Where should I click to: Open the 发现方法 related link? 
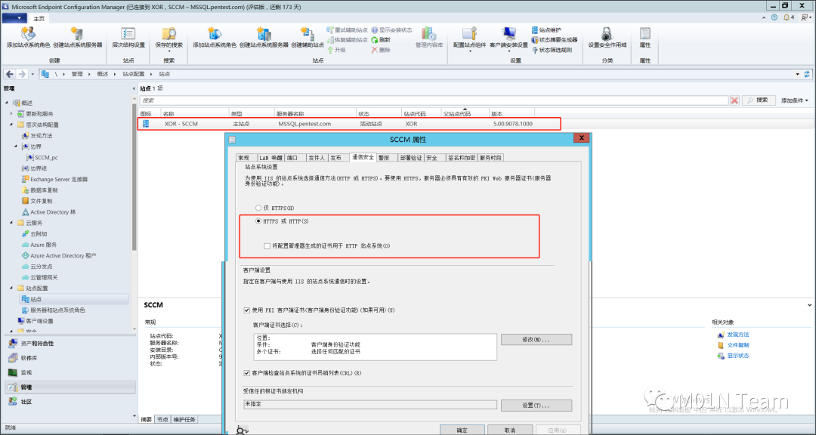[738, 335]
